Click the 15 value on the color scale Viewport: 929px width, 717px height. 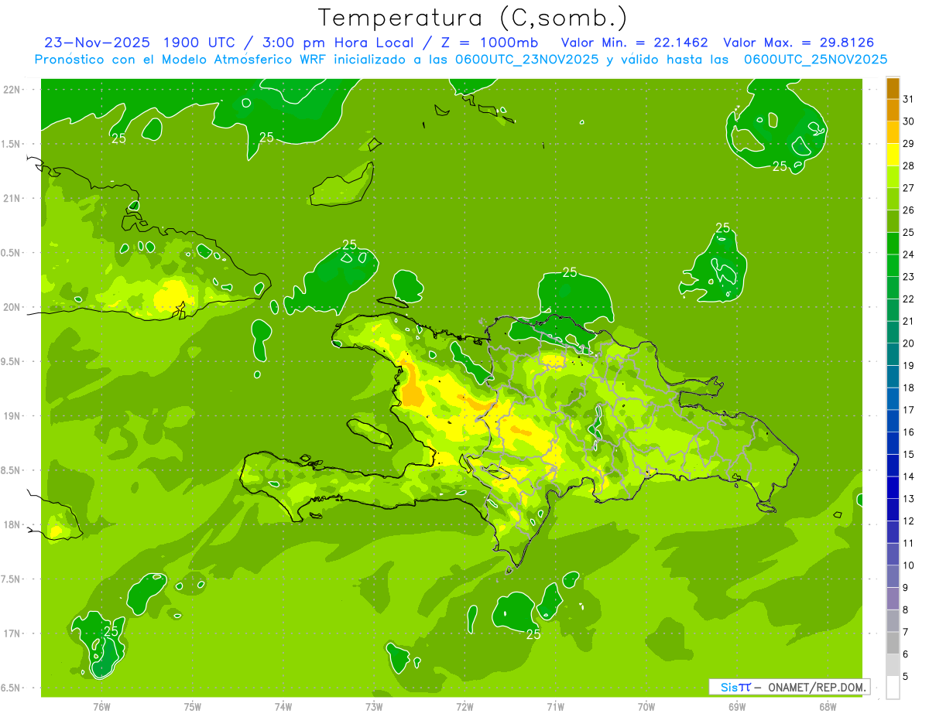pyautogui.click(x=909, y=454)
